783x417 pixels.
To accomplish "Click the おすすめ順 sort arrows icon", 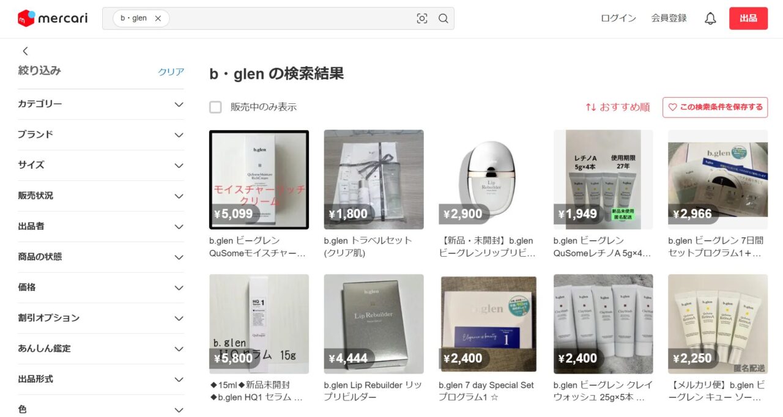I will point(591,107).
